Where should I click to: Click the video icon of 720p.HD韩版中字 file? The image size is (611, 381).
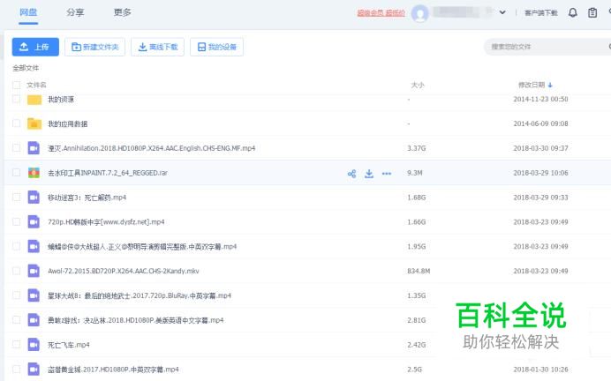tap(34, 222)
